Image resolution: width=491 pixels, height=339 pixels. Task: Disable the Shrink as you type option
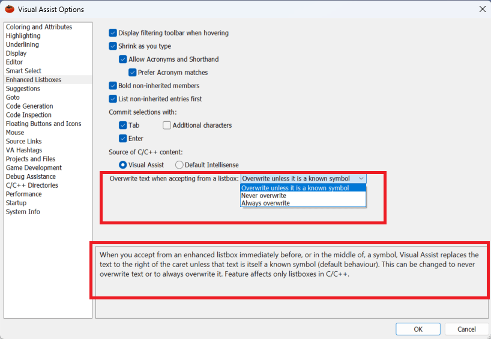113,46
